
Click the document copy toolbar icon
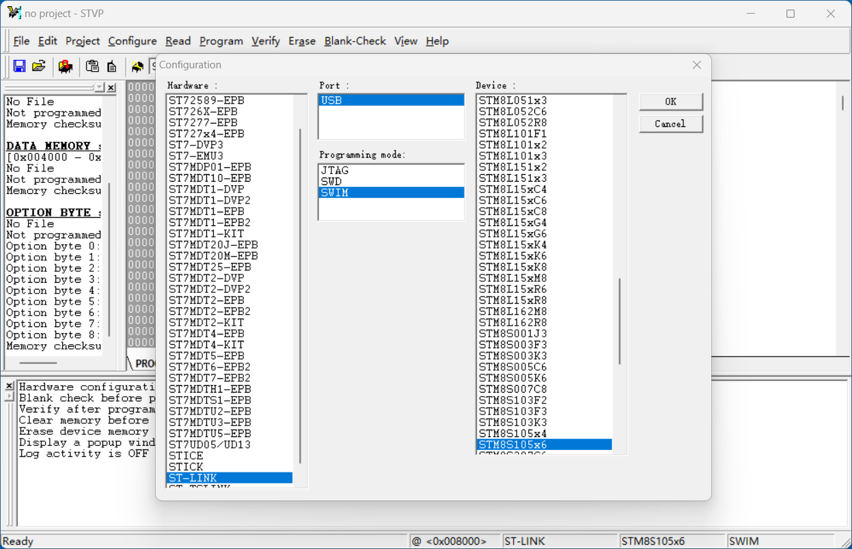(112, 66)
